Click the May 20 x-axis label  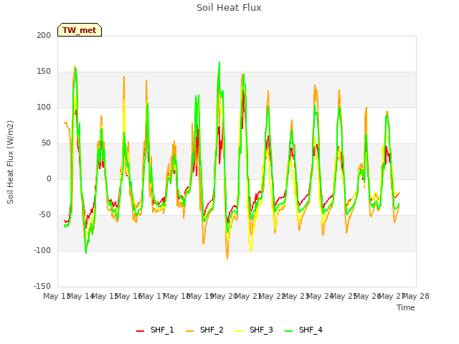pos(224,296)
